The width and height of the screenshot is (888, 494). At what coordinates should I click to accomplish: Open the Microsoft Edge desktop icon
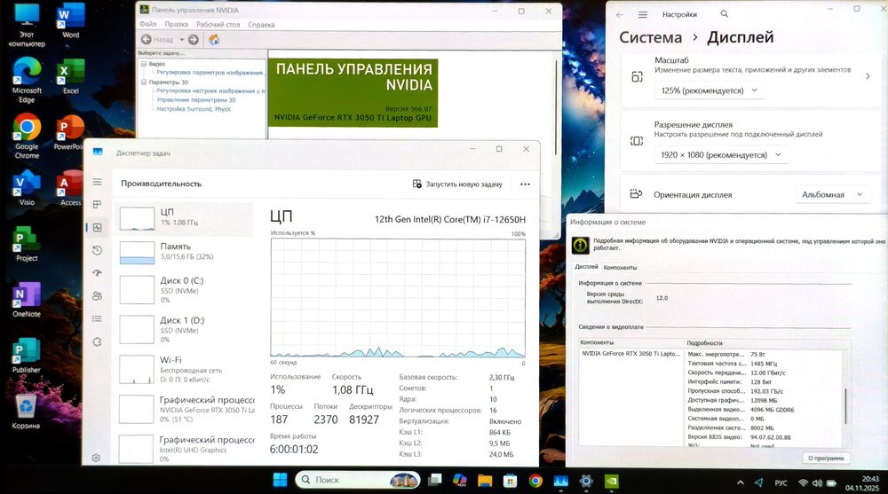tap(27, 80)
